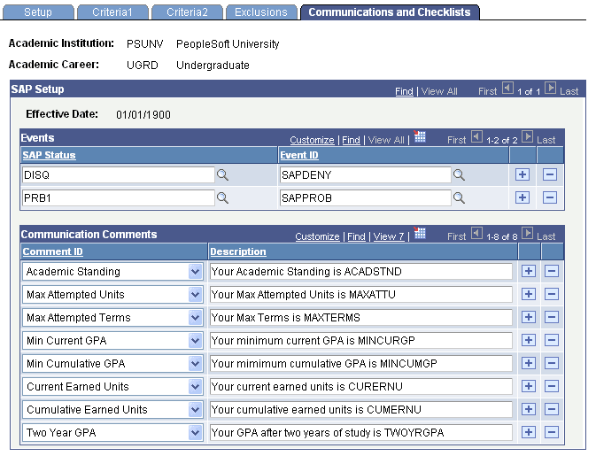Show previous row in SAP Setup header
The image size is (596, 456).
507,89
